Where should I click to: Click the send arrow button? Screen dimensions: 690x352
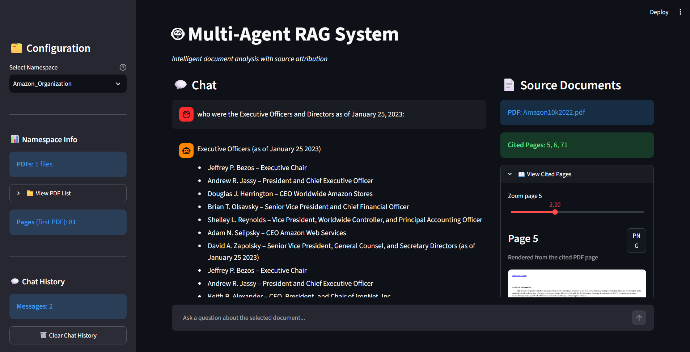click(639, 318)
